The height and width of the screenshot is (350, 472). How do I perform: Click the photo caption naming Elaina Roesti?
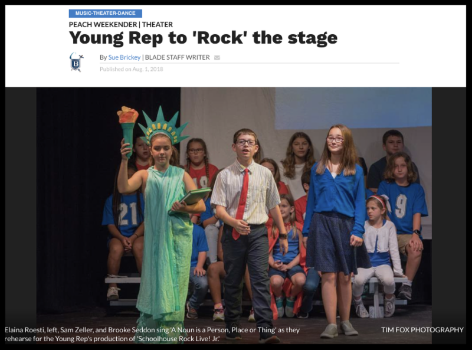coord(152,334)
